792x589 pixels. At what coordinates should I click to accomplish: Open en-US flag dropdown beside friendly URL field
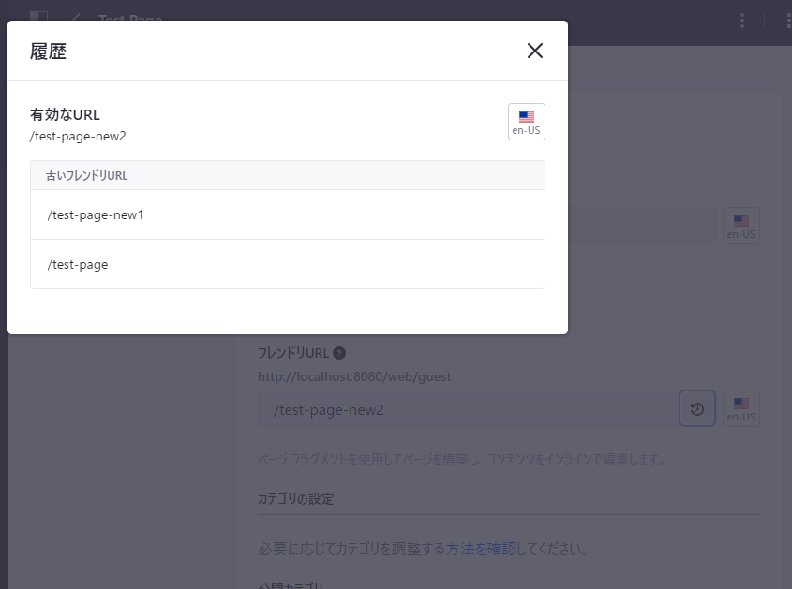pos(740,409)
